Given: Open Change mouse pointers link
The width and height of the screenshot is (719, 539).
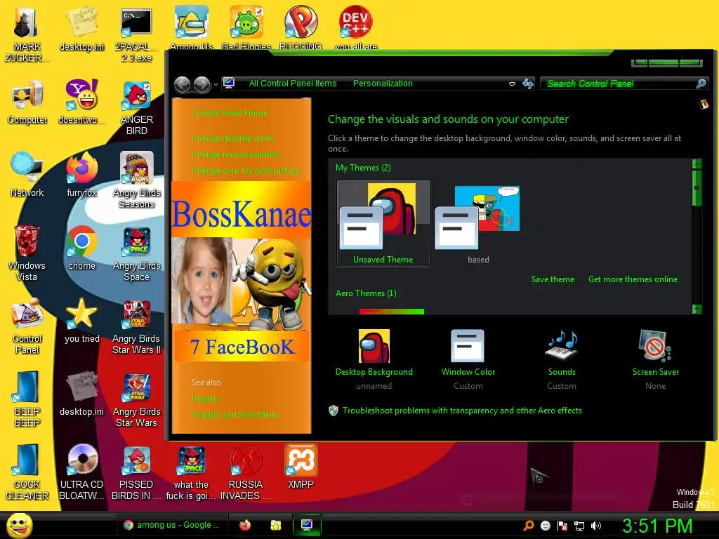Looking at the screenshot, I should (x=236, y=154).
